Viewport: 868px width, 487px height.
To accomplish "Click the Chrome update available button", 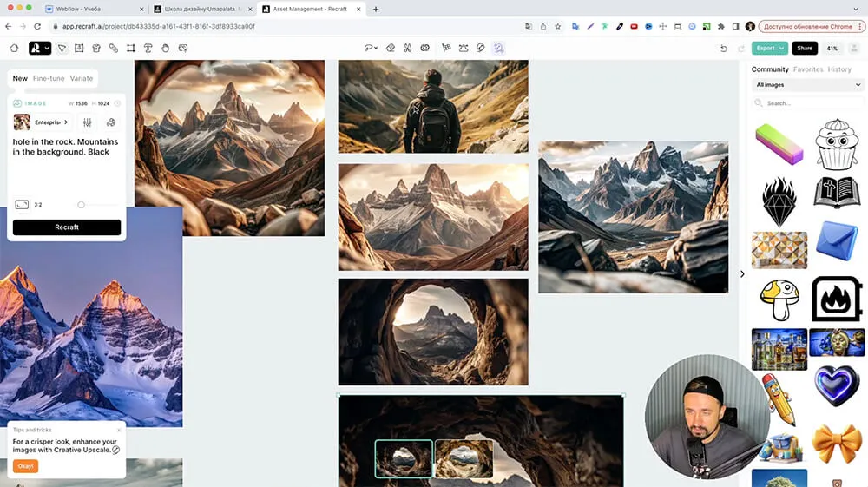I will coord(811,26).
